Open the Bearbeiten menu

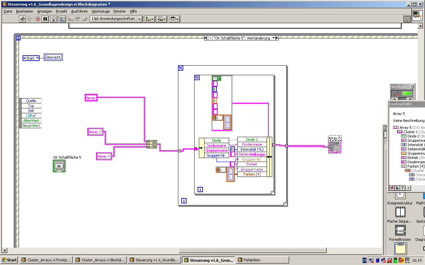coord(25,11)
